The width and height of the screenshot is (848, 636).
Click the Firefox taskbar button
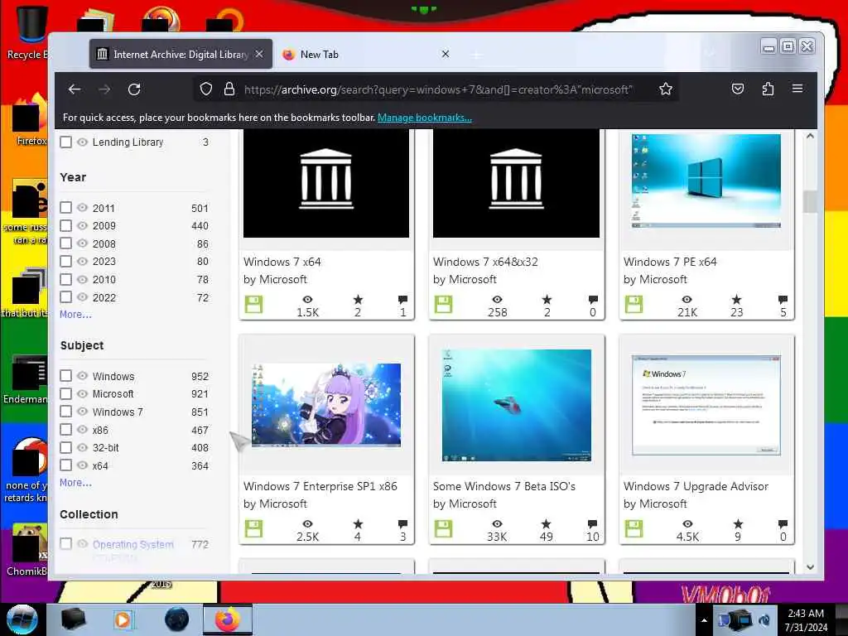click(228, 619)
